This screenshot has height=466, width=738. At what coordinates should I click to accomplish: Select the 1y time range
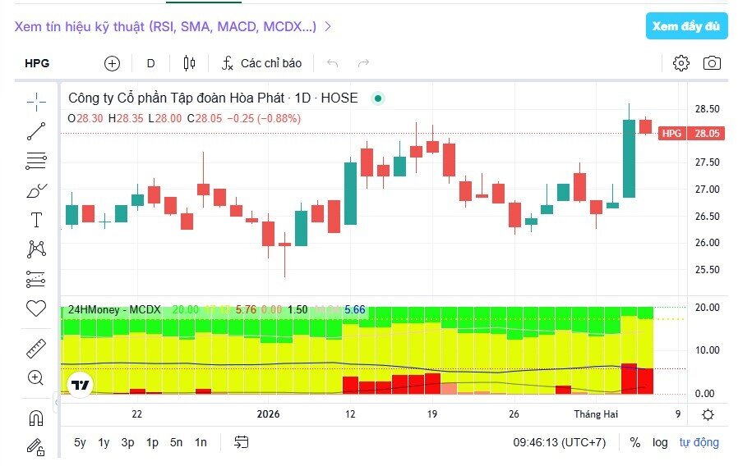click(104, 442)
